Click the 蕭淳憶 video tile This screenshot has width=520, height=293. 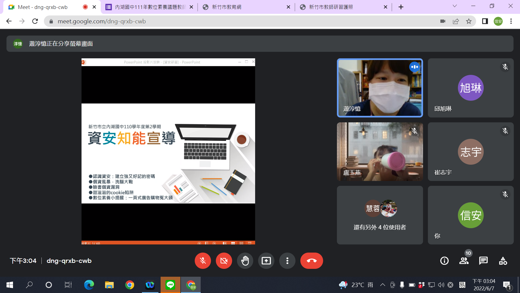[x=380, y=88]
